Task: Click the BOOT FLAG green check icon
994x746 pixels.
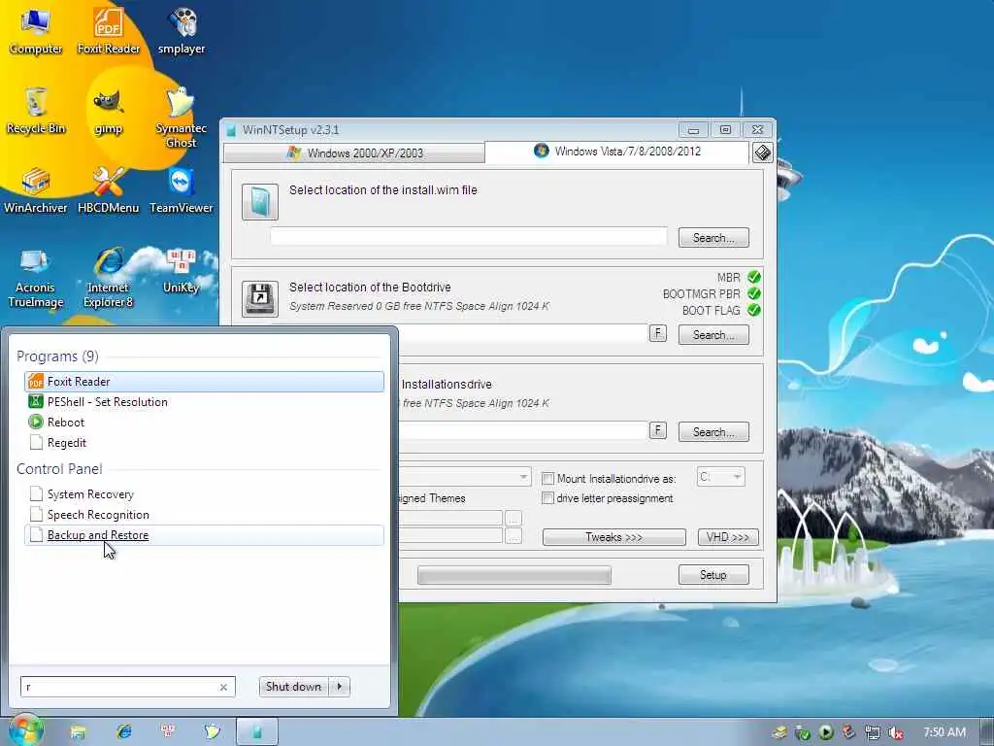Action: pyautogui.click(x=753, y=310)
